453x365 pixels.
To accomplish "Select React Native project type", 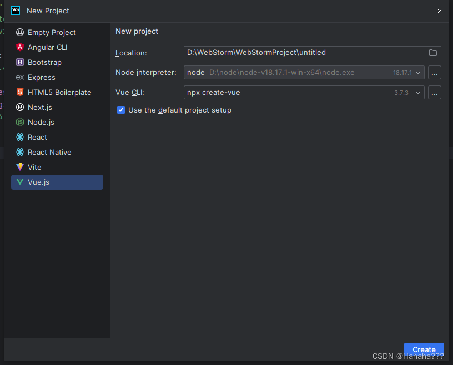I will tap(57, 152).
